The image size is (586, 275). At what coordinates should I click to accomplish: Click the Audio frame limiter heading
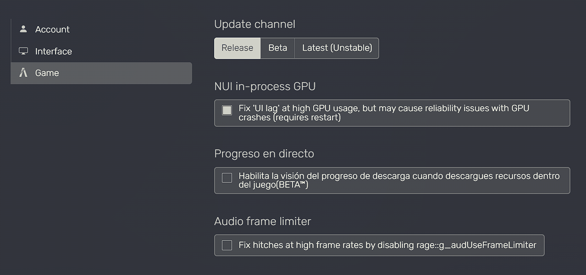(x=262, y=221)
